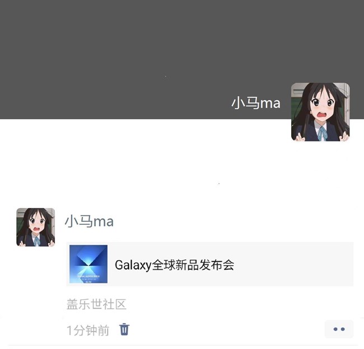
Task: Open the blue Galaxy event thumbnail
Action: click(88, 264)
